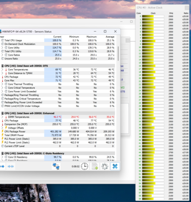Select the CPU Package Power row
The image size is (191, 202).
pos(57,131)
